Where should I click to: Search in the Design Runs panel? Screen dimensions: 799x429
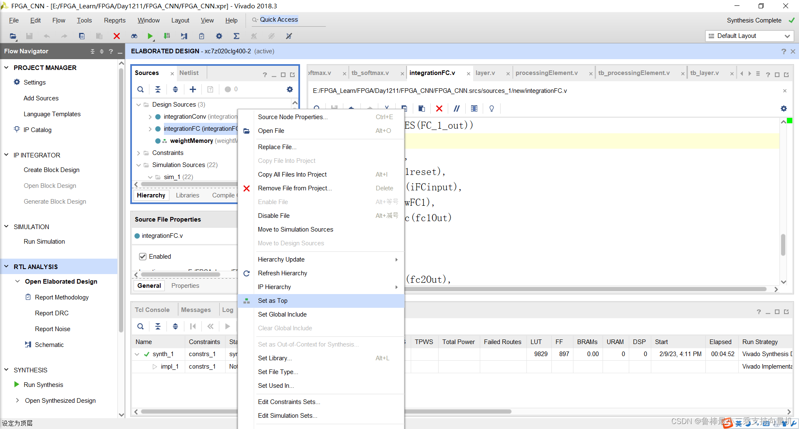tap(141, 326)
